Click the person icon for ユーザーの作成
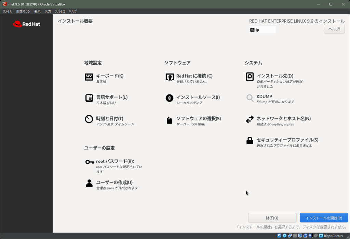This screenshot has width=350, height=239. pyautogui.click(x=89, y=183)
